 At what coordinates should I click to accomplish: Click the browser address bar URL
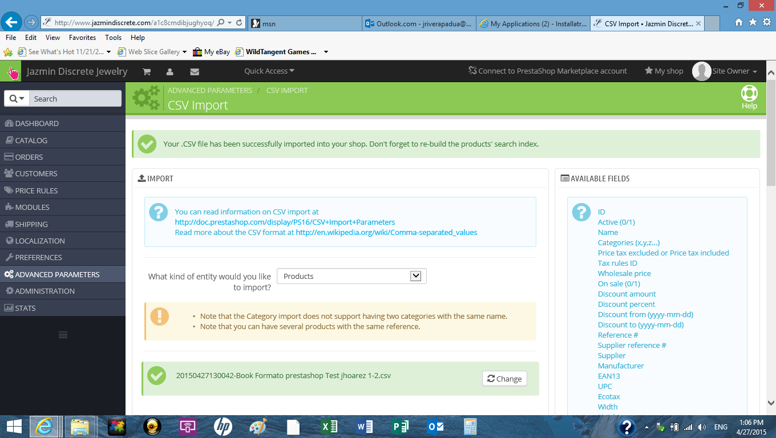(134, 23)
